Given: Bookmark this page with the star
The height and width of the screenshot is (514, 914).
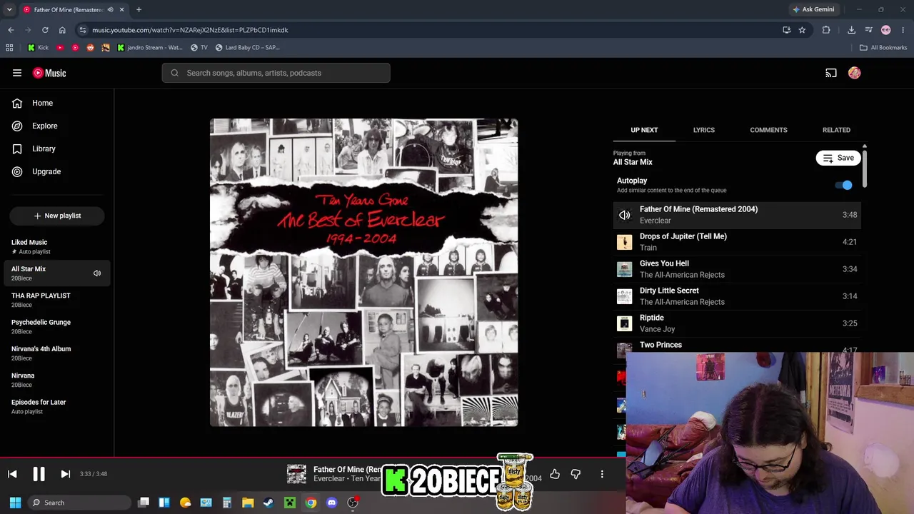Looking at the screenshot, I should (x=802, y=30).
